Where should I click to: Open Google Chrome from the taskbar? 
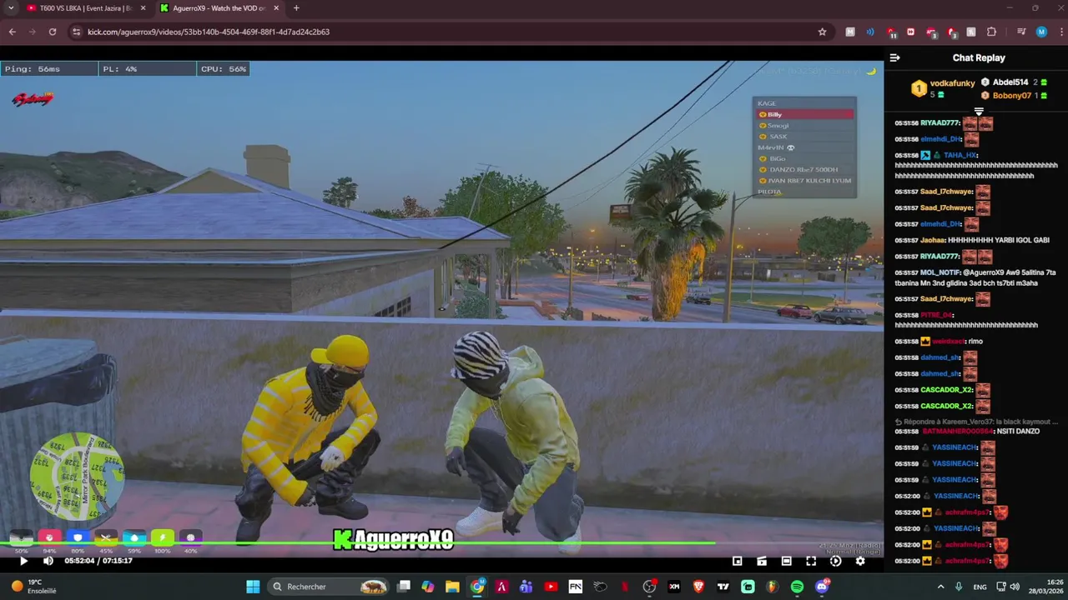(x=477, y=587)
